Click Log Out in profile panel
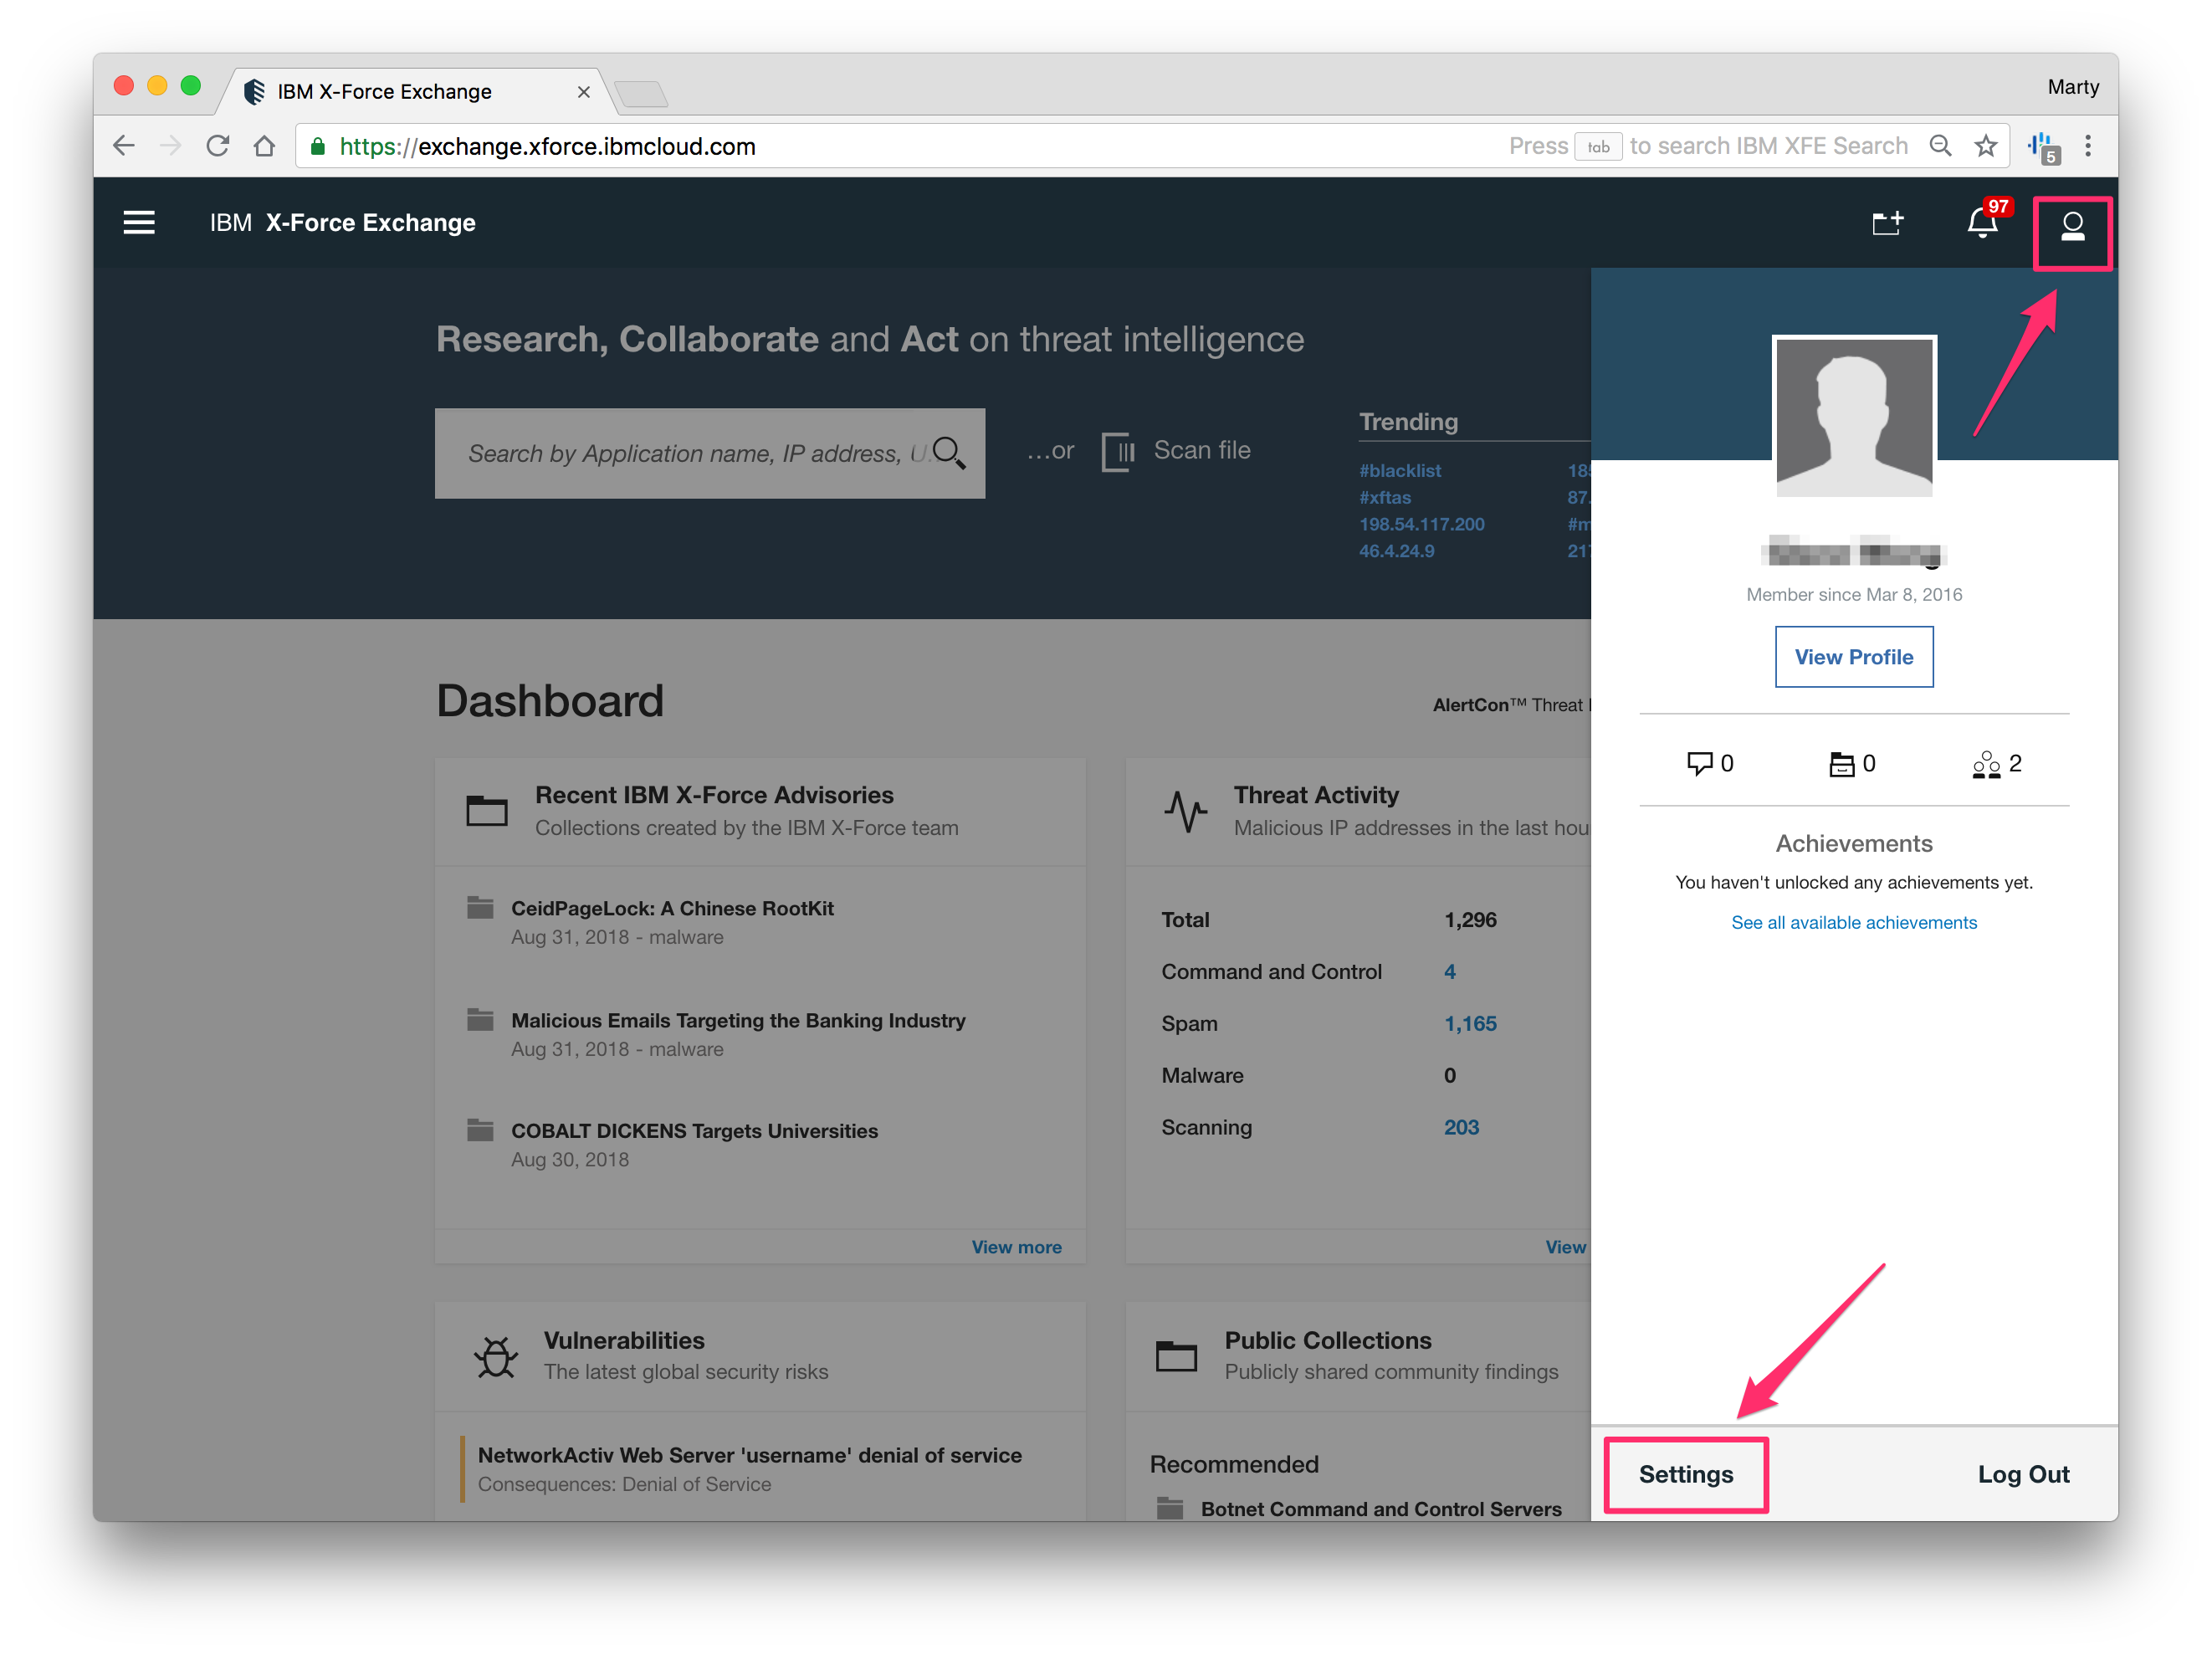The height and width of the screenshot is (1655, 2212). (x=2023, y=1474)
